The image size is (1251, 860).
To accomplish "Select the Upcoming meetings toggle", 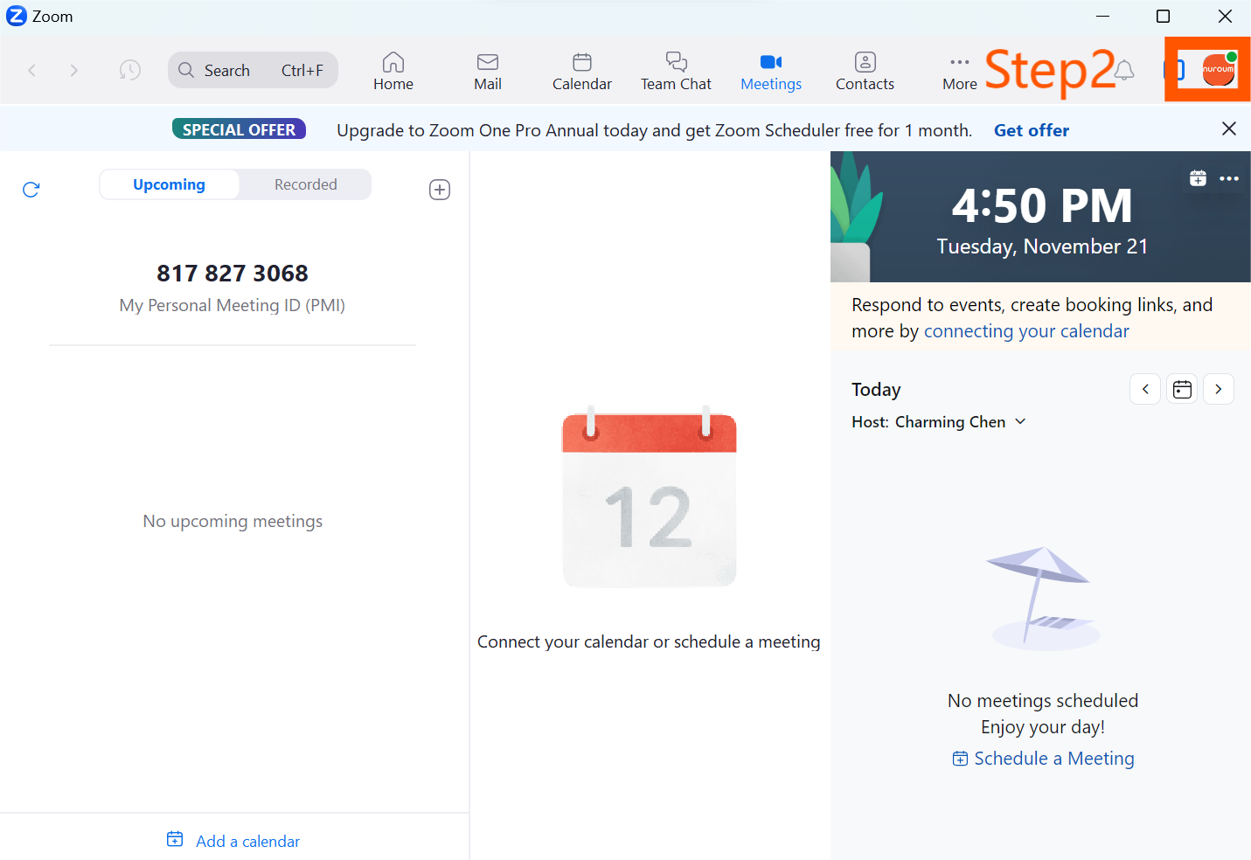I will click(169, 184).
